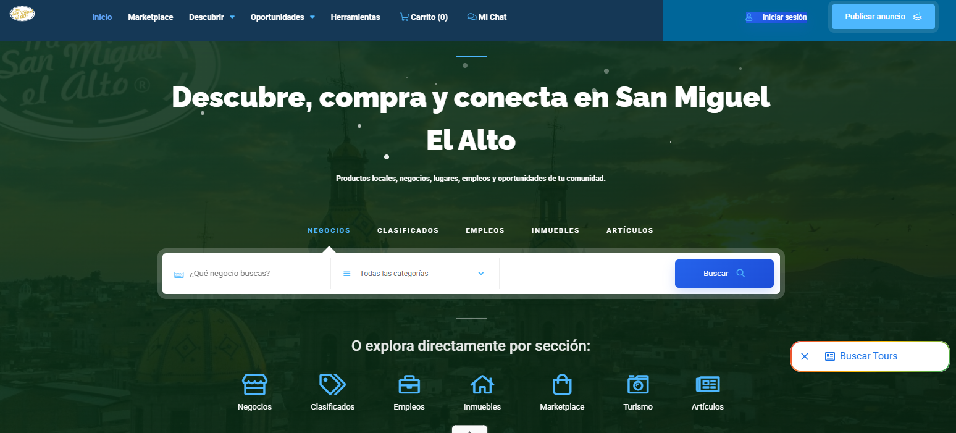Image resolution: width=956 pixels, height=433 pixels.
Task: Click the magnifier icon in Buscar button
Action: (740, 273)
